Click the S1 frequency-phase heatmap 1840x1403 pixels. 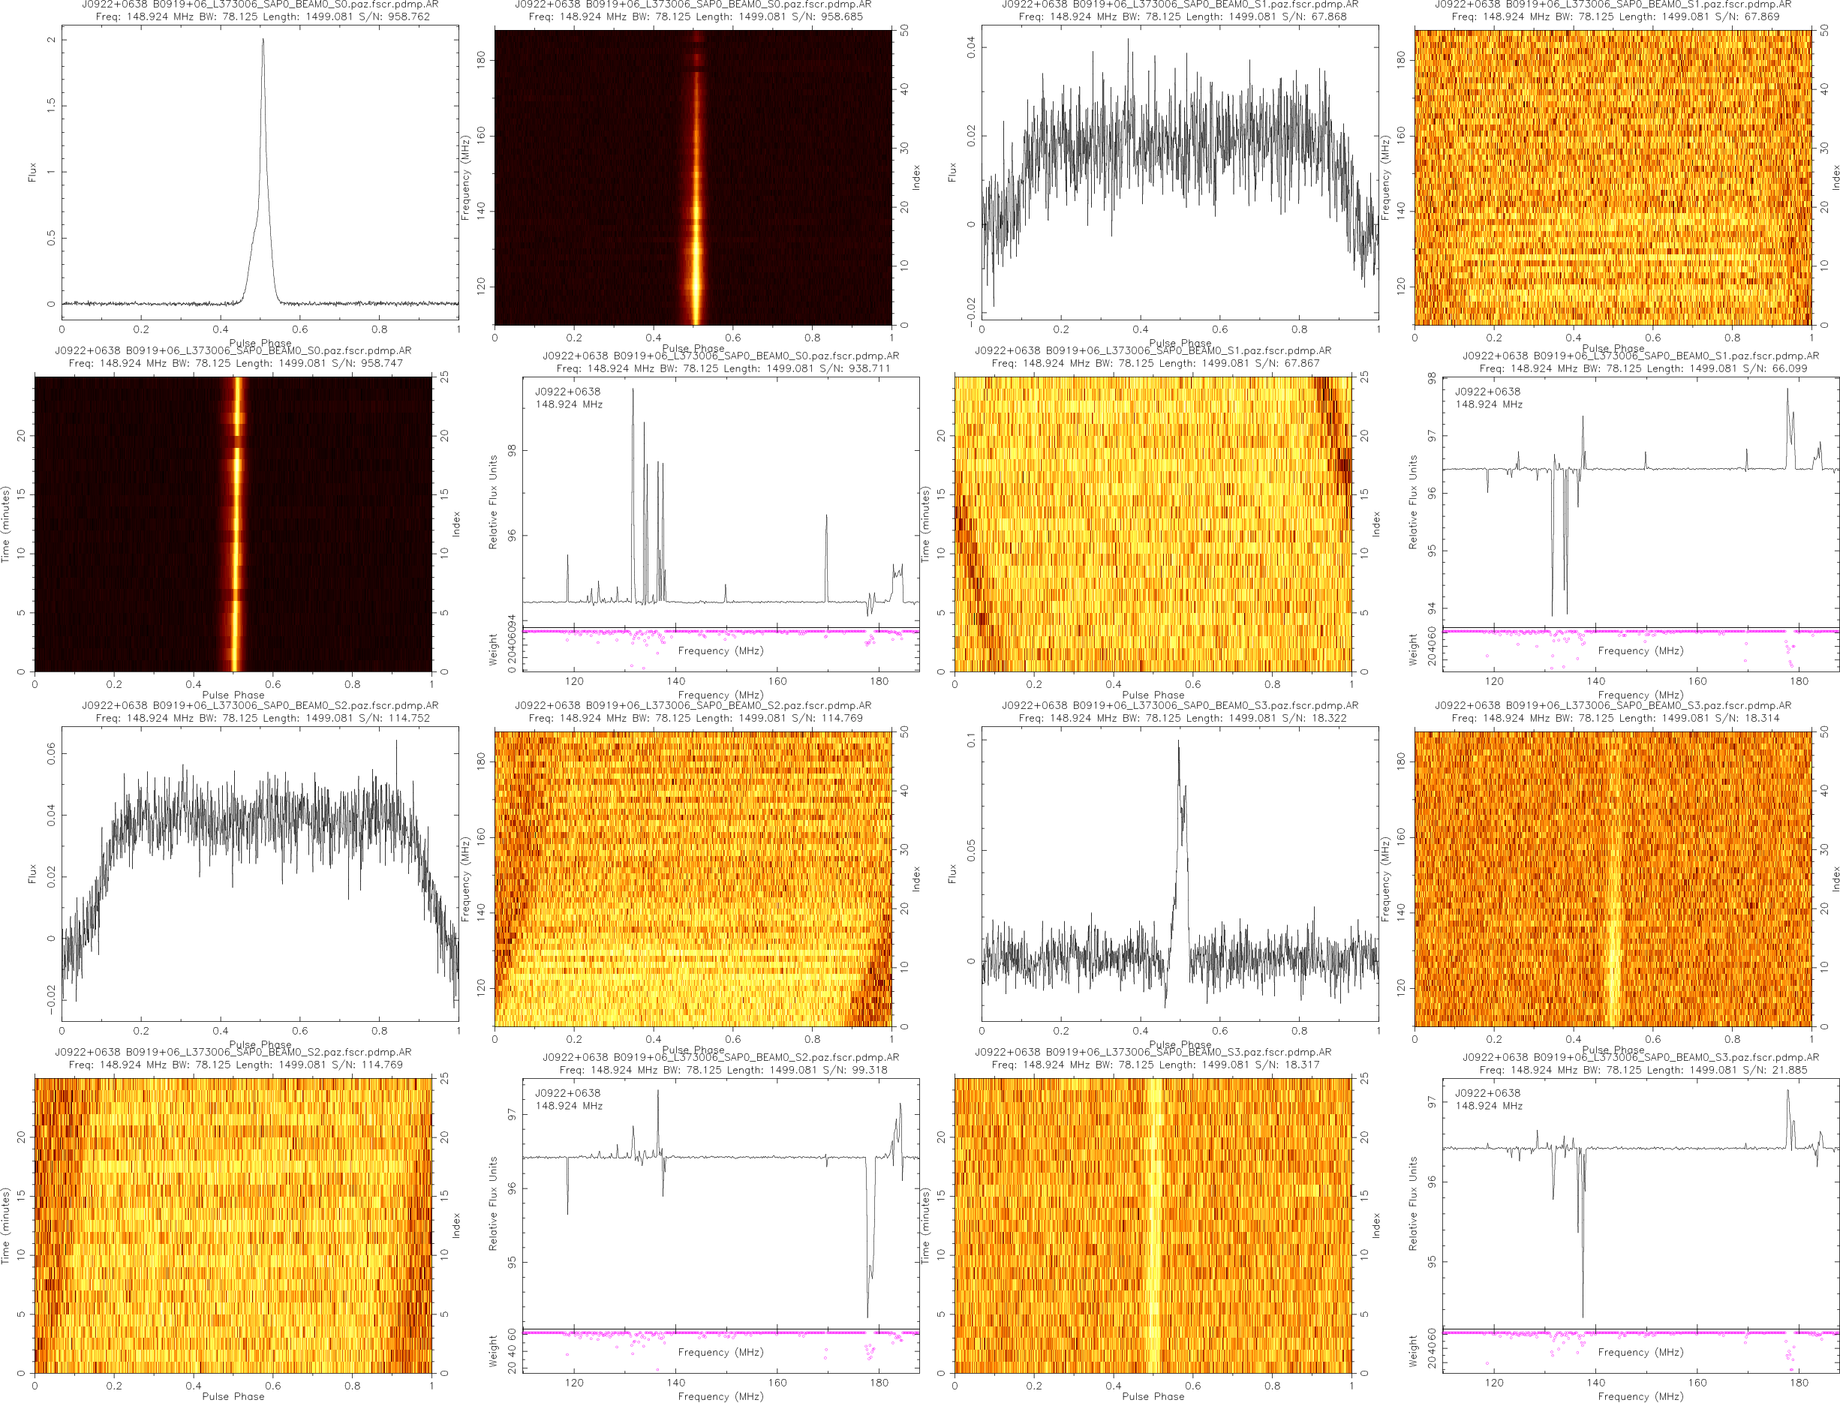pos(1612,177)
